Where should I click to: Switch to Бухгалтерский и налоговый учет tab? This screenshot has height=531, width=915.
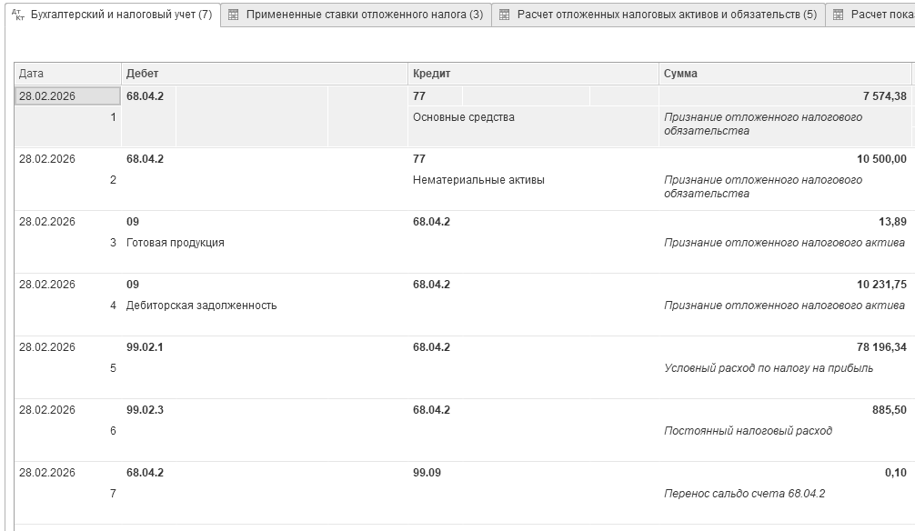pyautogui.click(x=121, y=15)
